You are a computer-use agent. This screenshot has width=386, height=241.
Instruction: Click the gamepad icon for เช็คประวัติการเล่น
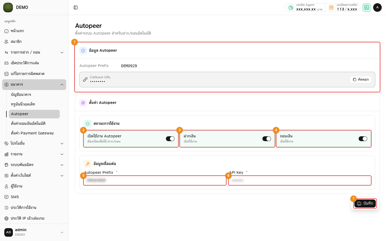click(x=6, y=63)
